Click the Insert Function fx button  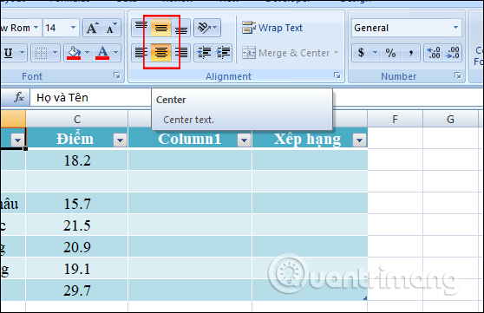coord(18,98)
